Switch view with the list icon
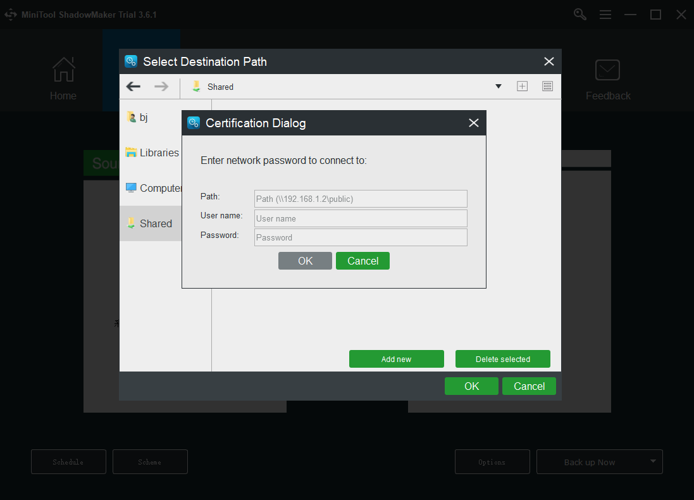The width and height of the screenshot is (694, 500). 547,86
